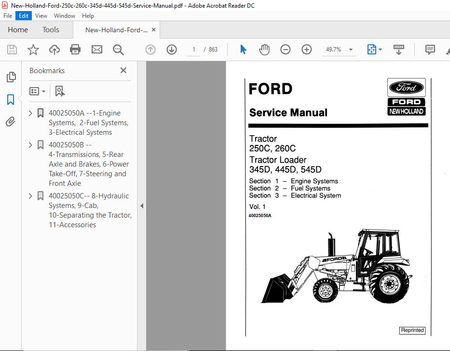This screenshot has height=351, width=450.
Task: Open bookmark 40025050B Transmissions
Action: click(x=89, y=164)
